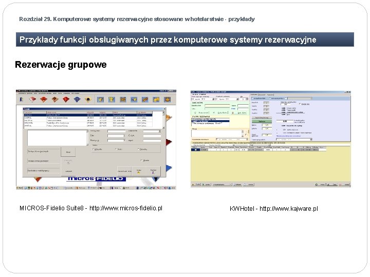
Task: Open the first date calendar icon in KWHotel
Action: pyautogui.click(x=213, y=99)
